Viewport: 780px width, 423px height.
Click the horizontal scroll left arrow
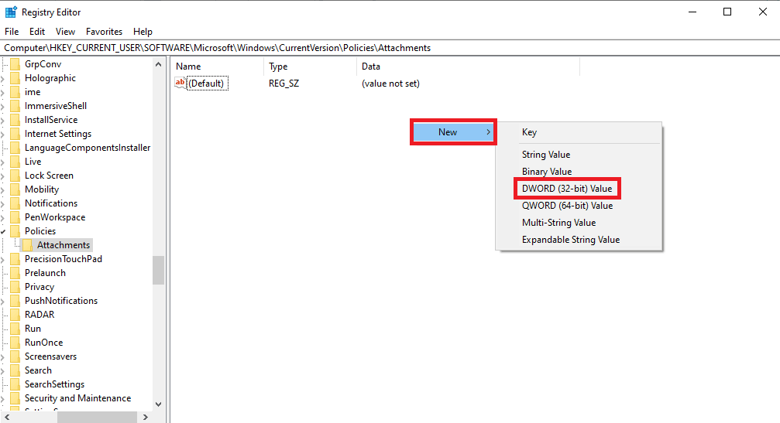click(7, 417)
